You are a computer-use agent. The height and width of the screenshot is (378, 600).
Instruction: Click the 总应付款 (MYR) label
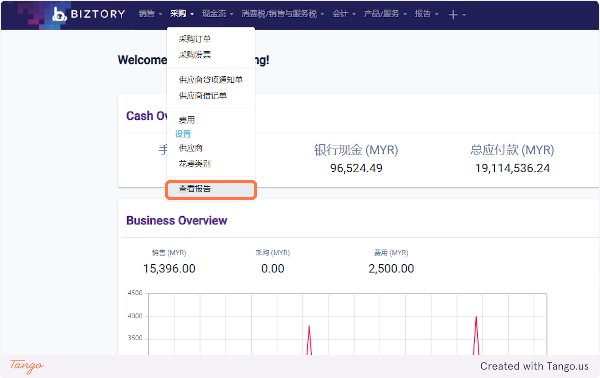click(512, 150)
